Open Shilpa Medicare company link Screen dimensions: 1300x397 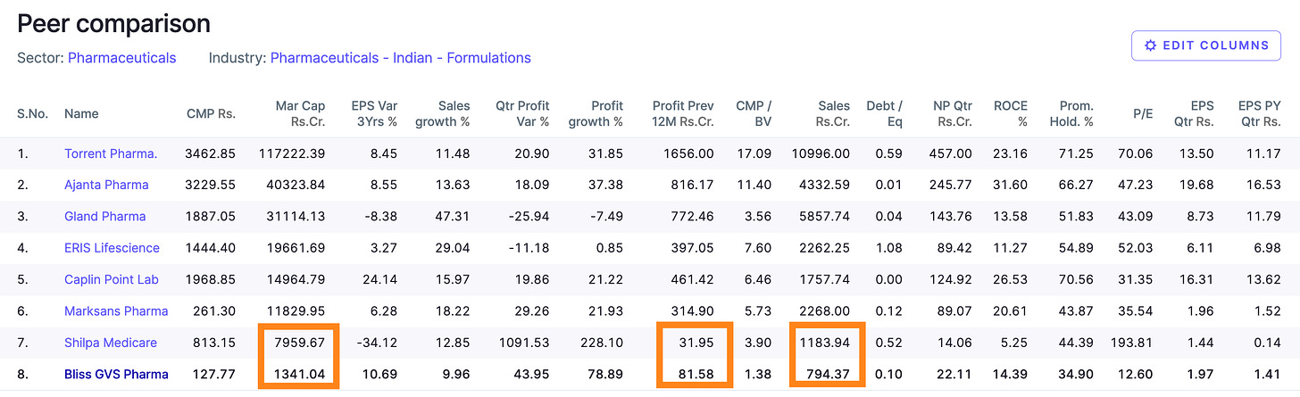pos(111,343)
